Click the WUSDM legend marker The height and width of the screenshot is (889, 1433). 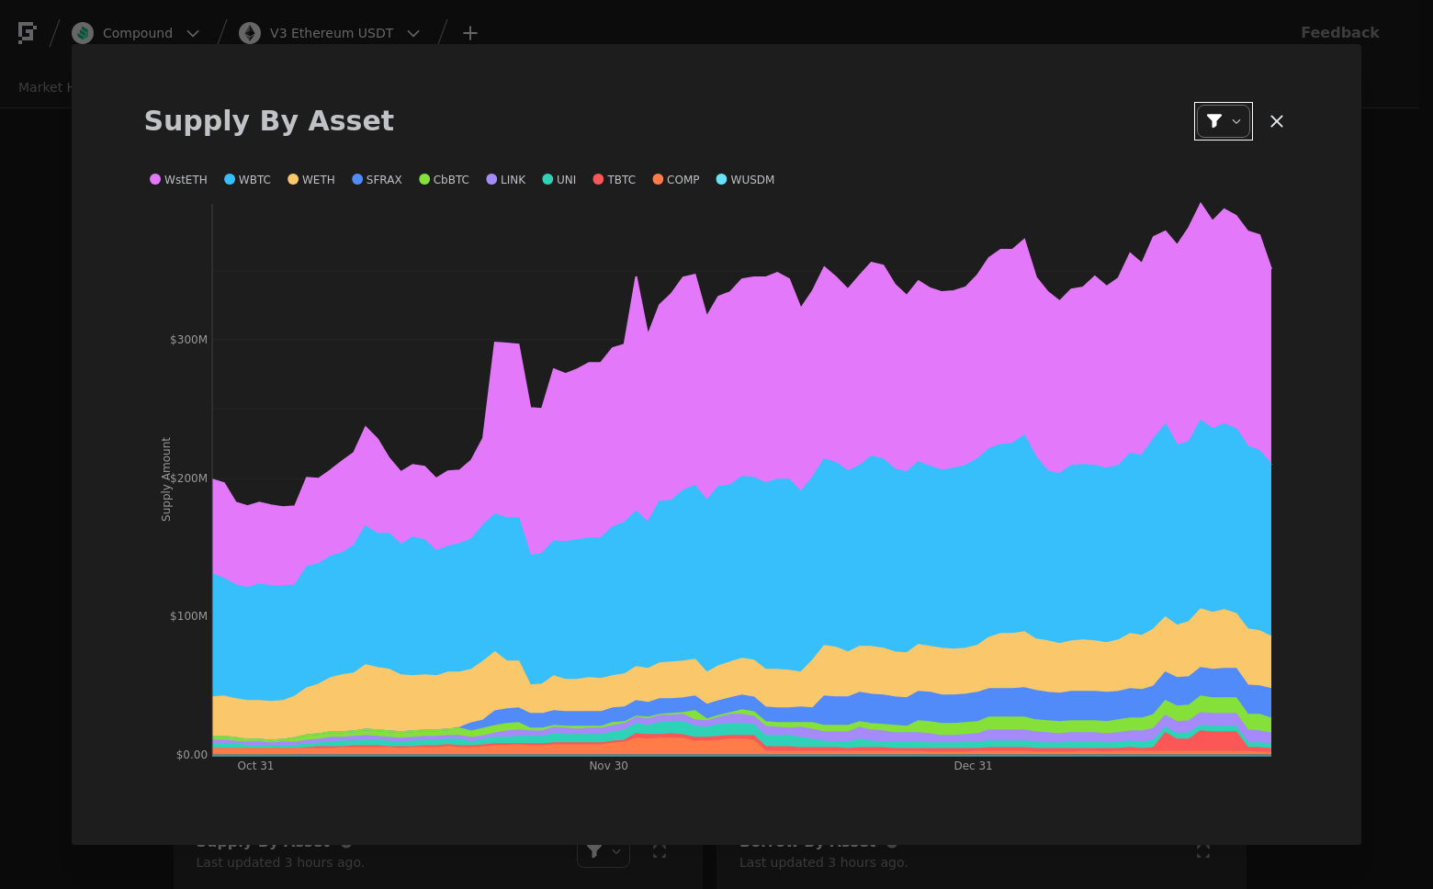721,180
